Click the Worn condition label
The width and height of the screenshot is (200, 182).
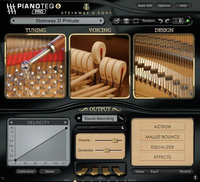coord(132,180)
